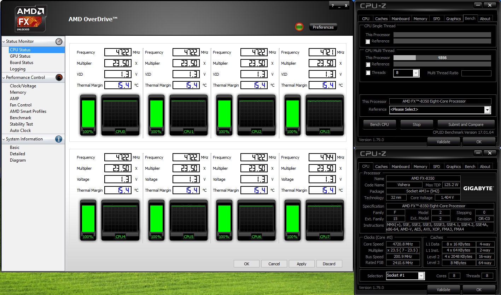Collapse the Status Monitor section
The image size is (501, 295).
point(4,41)
